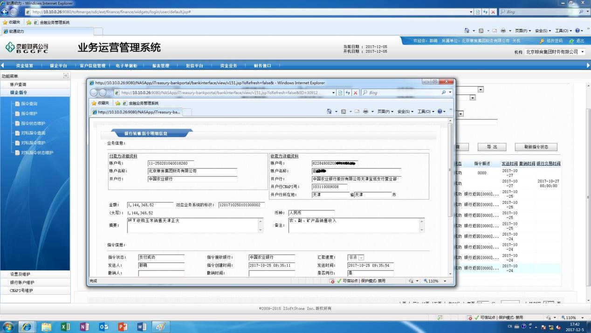
Task: Open the 资金结算 menu
Action: [x=24, y=66]
